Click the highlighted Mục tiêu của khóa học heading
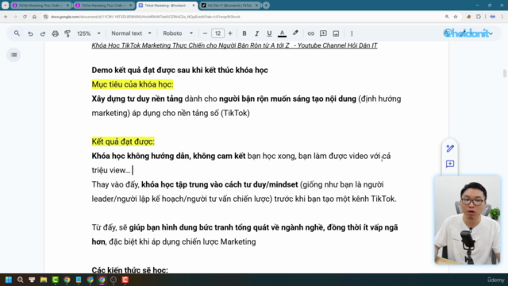 coord(133,84)
